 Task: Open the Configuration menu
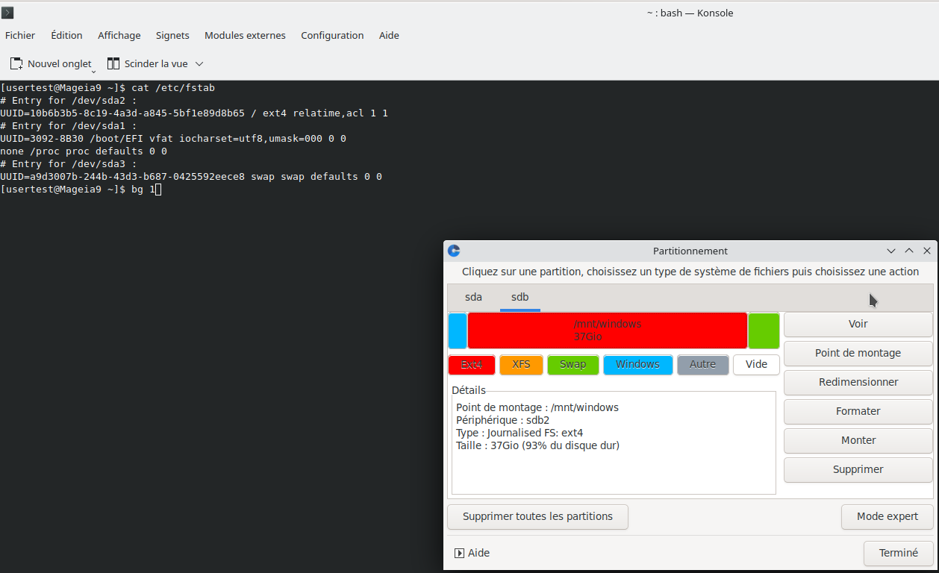pos(332,35)
